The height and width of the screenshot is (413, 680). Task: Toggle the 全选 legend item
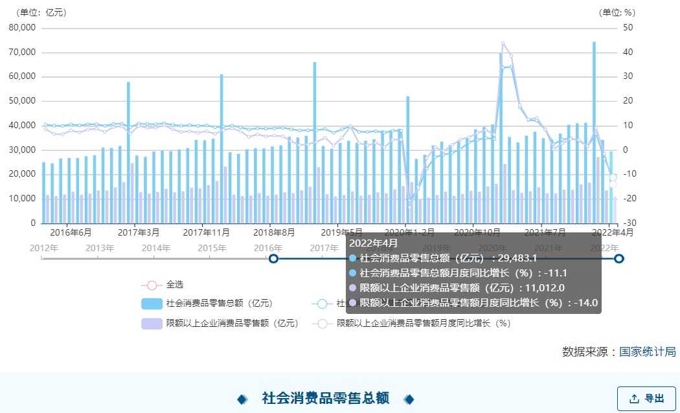162,285
